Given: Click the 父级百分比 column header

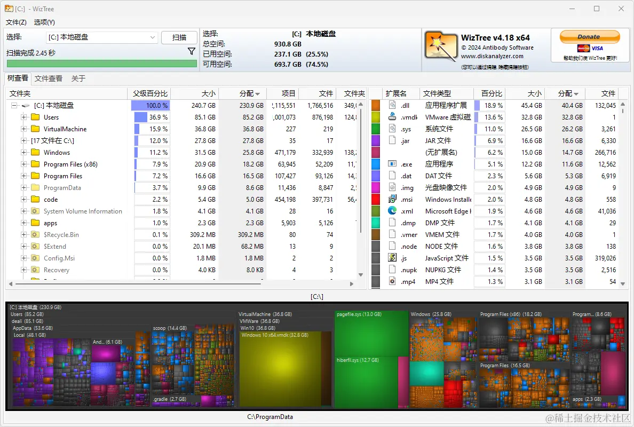Looking at the screenshot, I should [x=149, y=94].
